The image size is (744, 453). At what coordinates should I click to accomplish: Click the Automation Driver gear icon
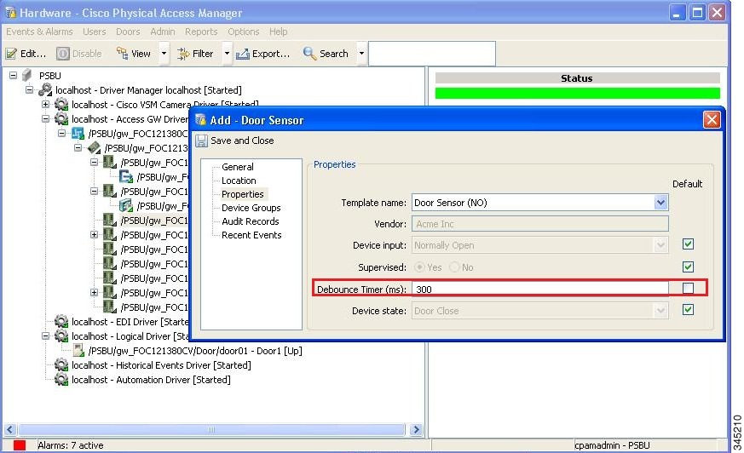pyautogui.click(x=61, y=379)
